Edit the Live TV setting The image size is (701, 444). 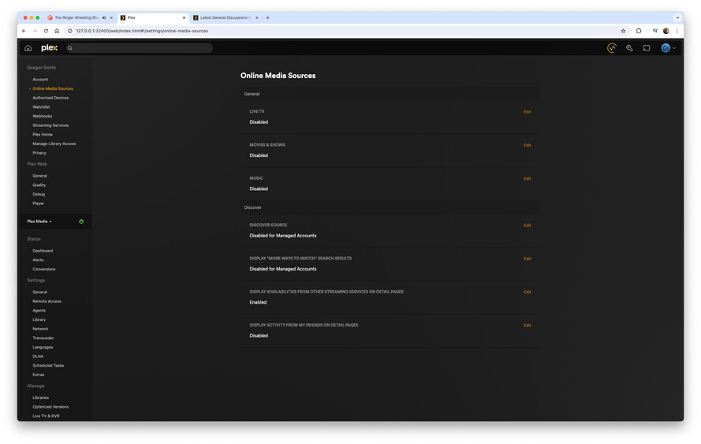coord(527,112)
